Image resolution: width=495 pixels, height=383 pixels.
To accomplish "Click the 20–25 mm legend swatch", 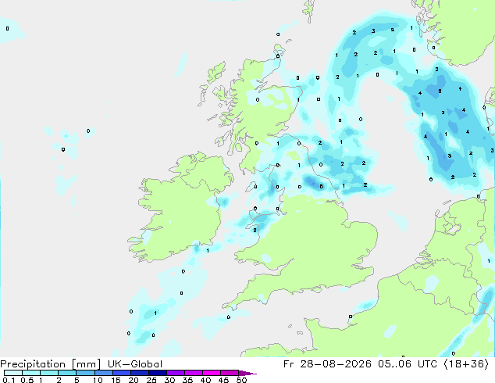I will 140,373.
